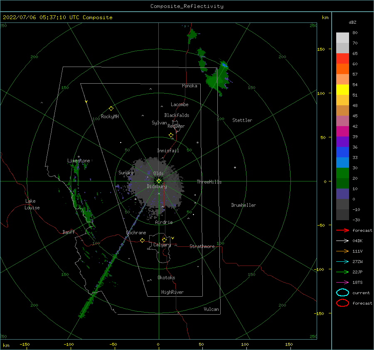Click the red forecast ellipse icon
This screenshot has width=374, height=350.
point(342,303)
